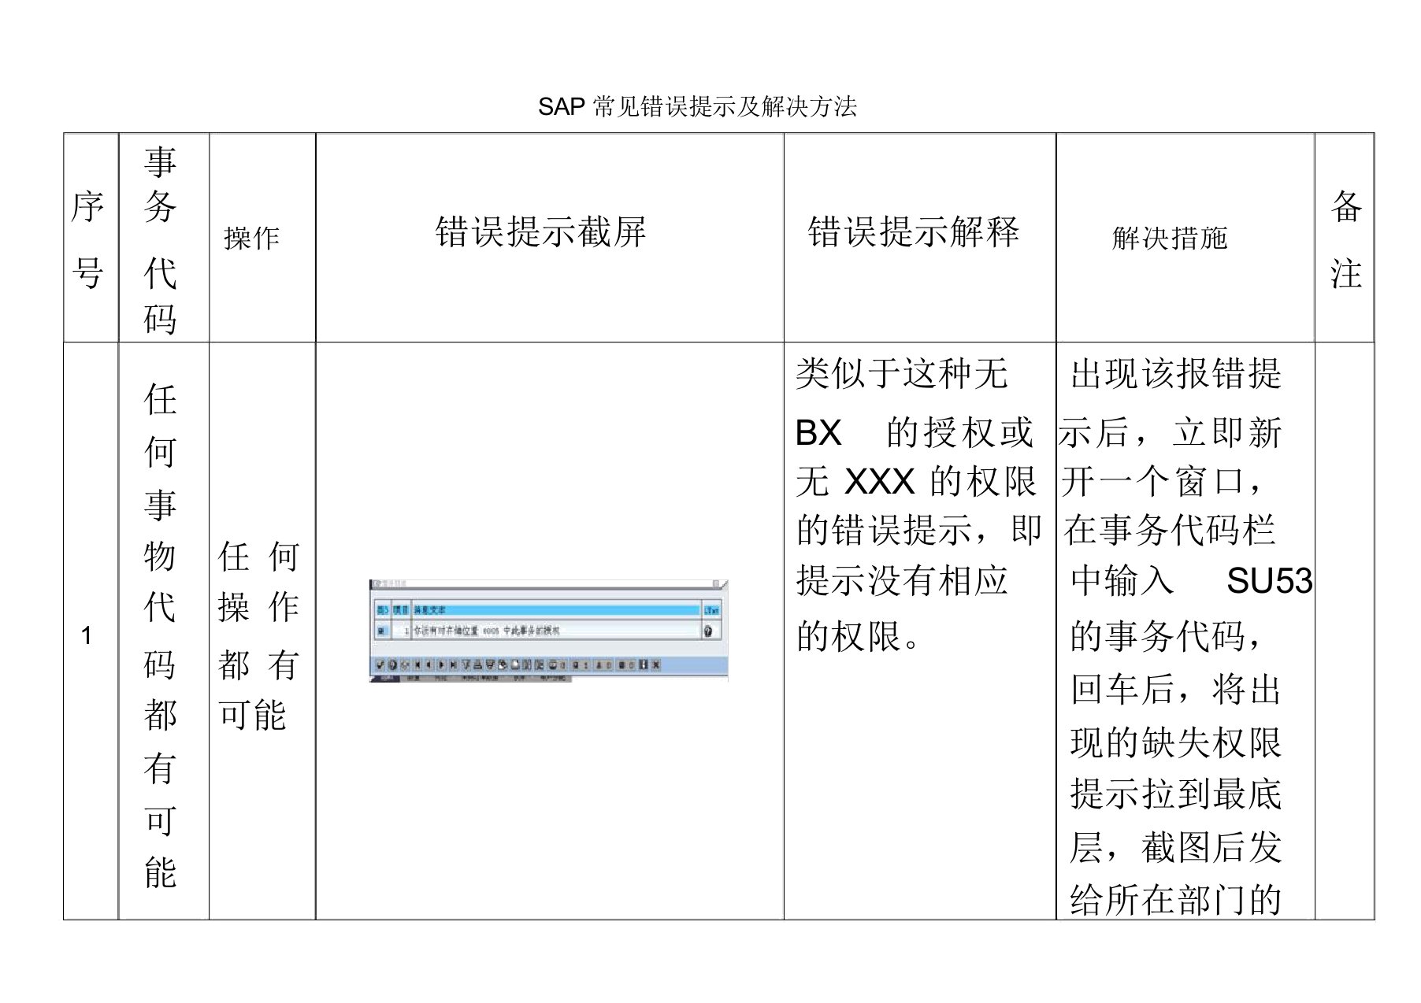Click the line '出现该报错提'
The height and width of the screenshot is (1003, 1421).
1176,373
